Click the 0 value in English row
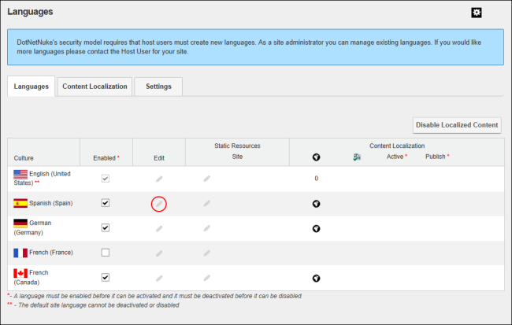Screen dimensions: 512x325 click(316, 179)
